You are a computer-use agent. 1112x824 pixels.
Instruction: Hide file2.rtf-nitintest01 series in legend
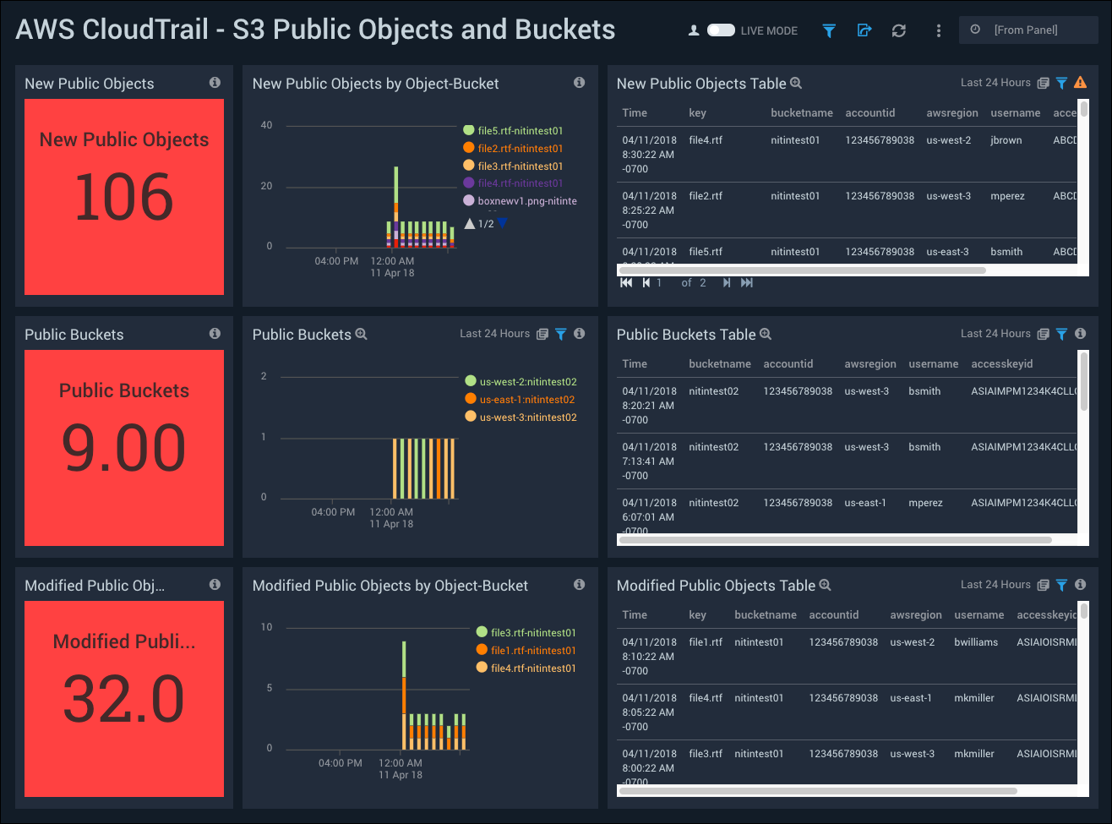(520, 149)
